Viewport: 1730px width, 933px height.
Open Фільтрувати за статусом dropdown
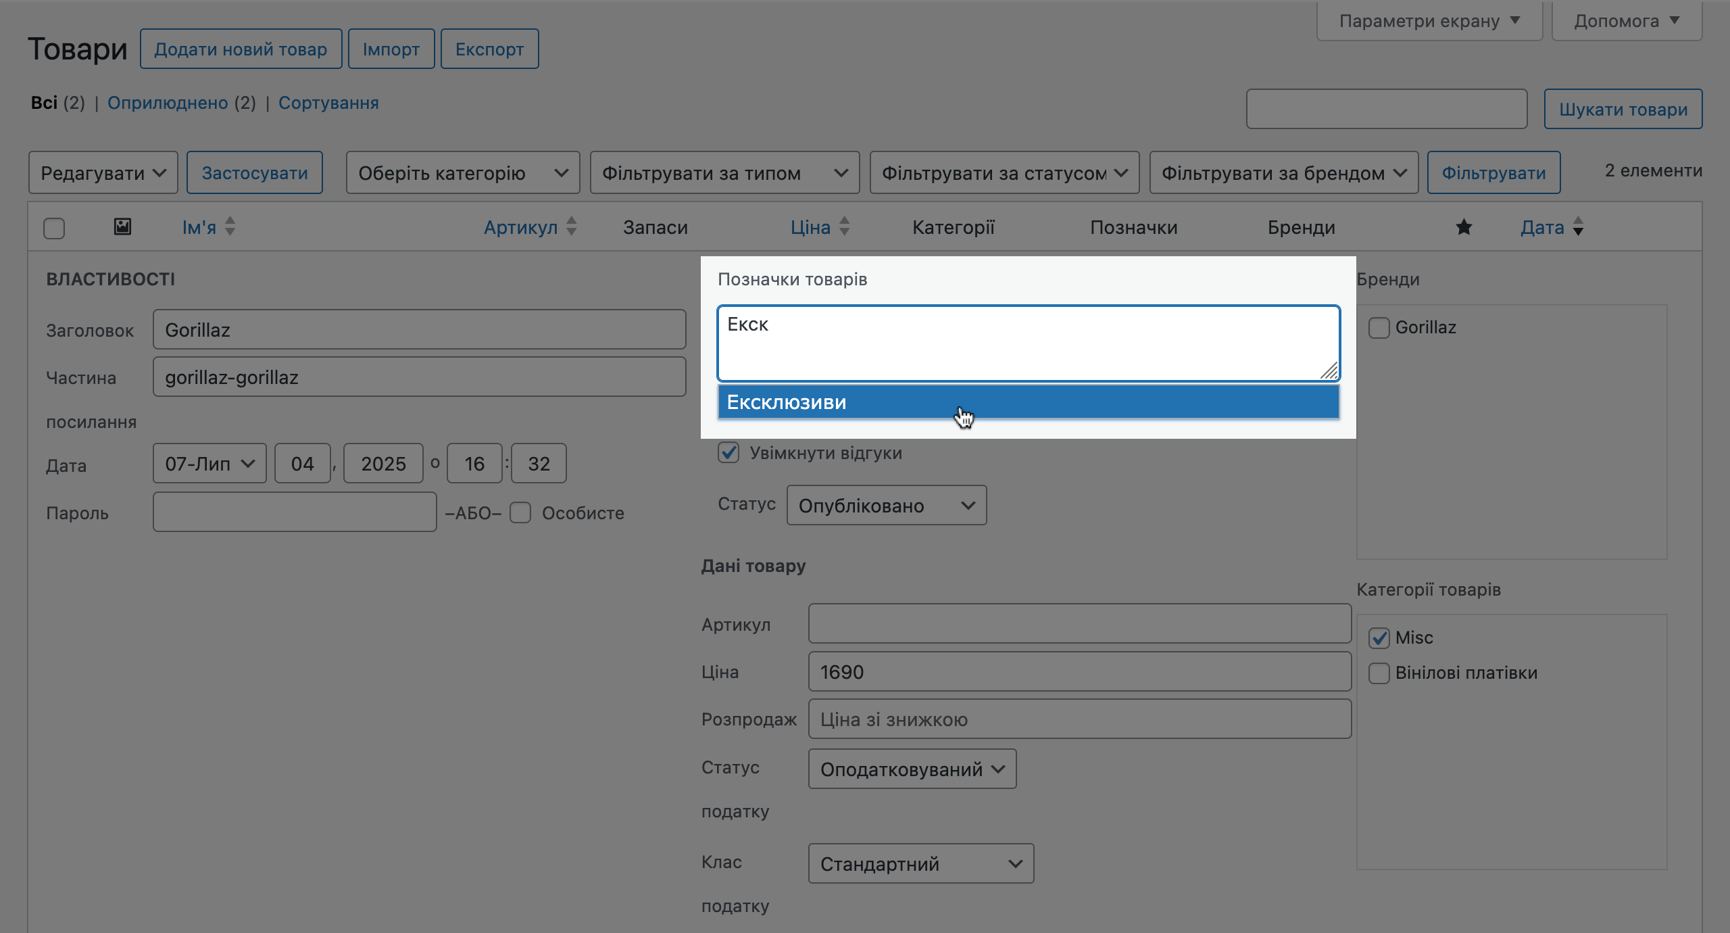[1005, 173]
